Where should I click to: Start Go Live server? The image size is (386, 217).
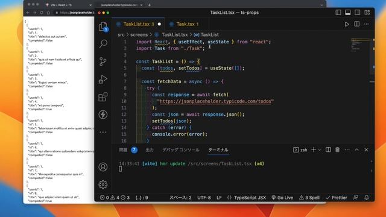[282, 198]
